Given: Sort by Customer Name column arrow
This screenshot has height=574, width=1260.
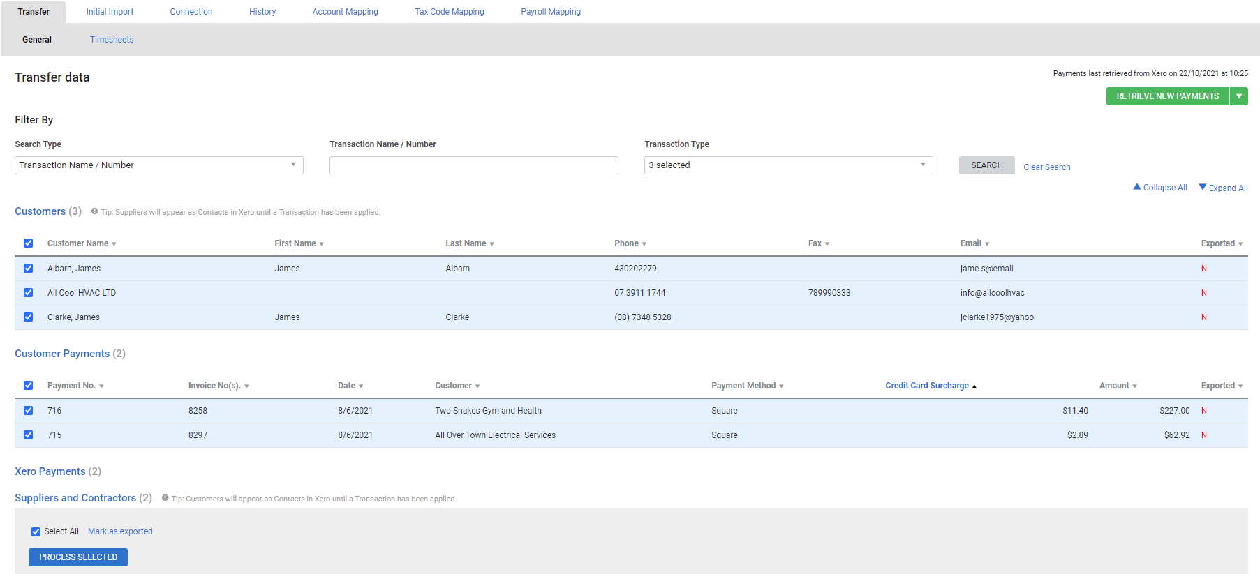Looking at the screenshot, I should coord(114,244).
